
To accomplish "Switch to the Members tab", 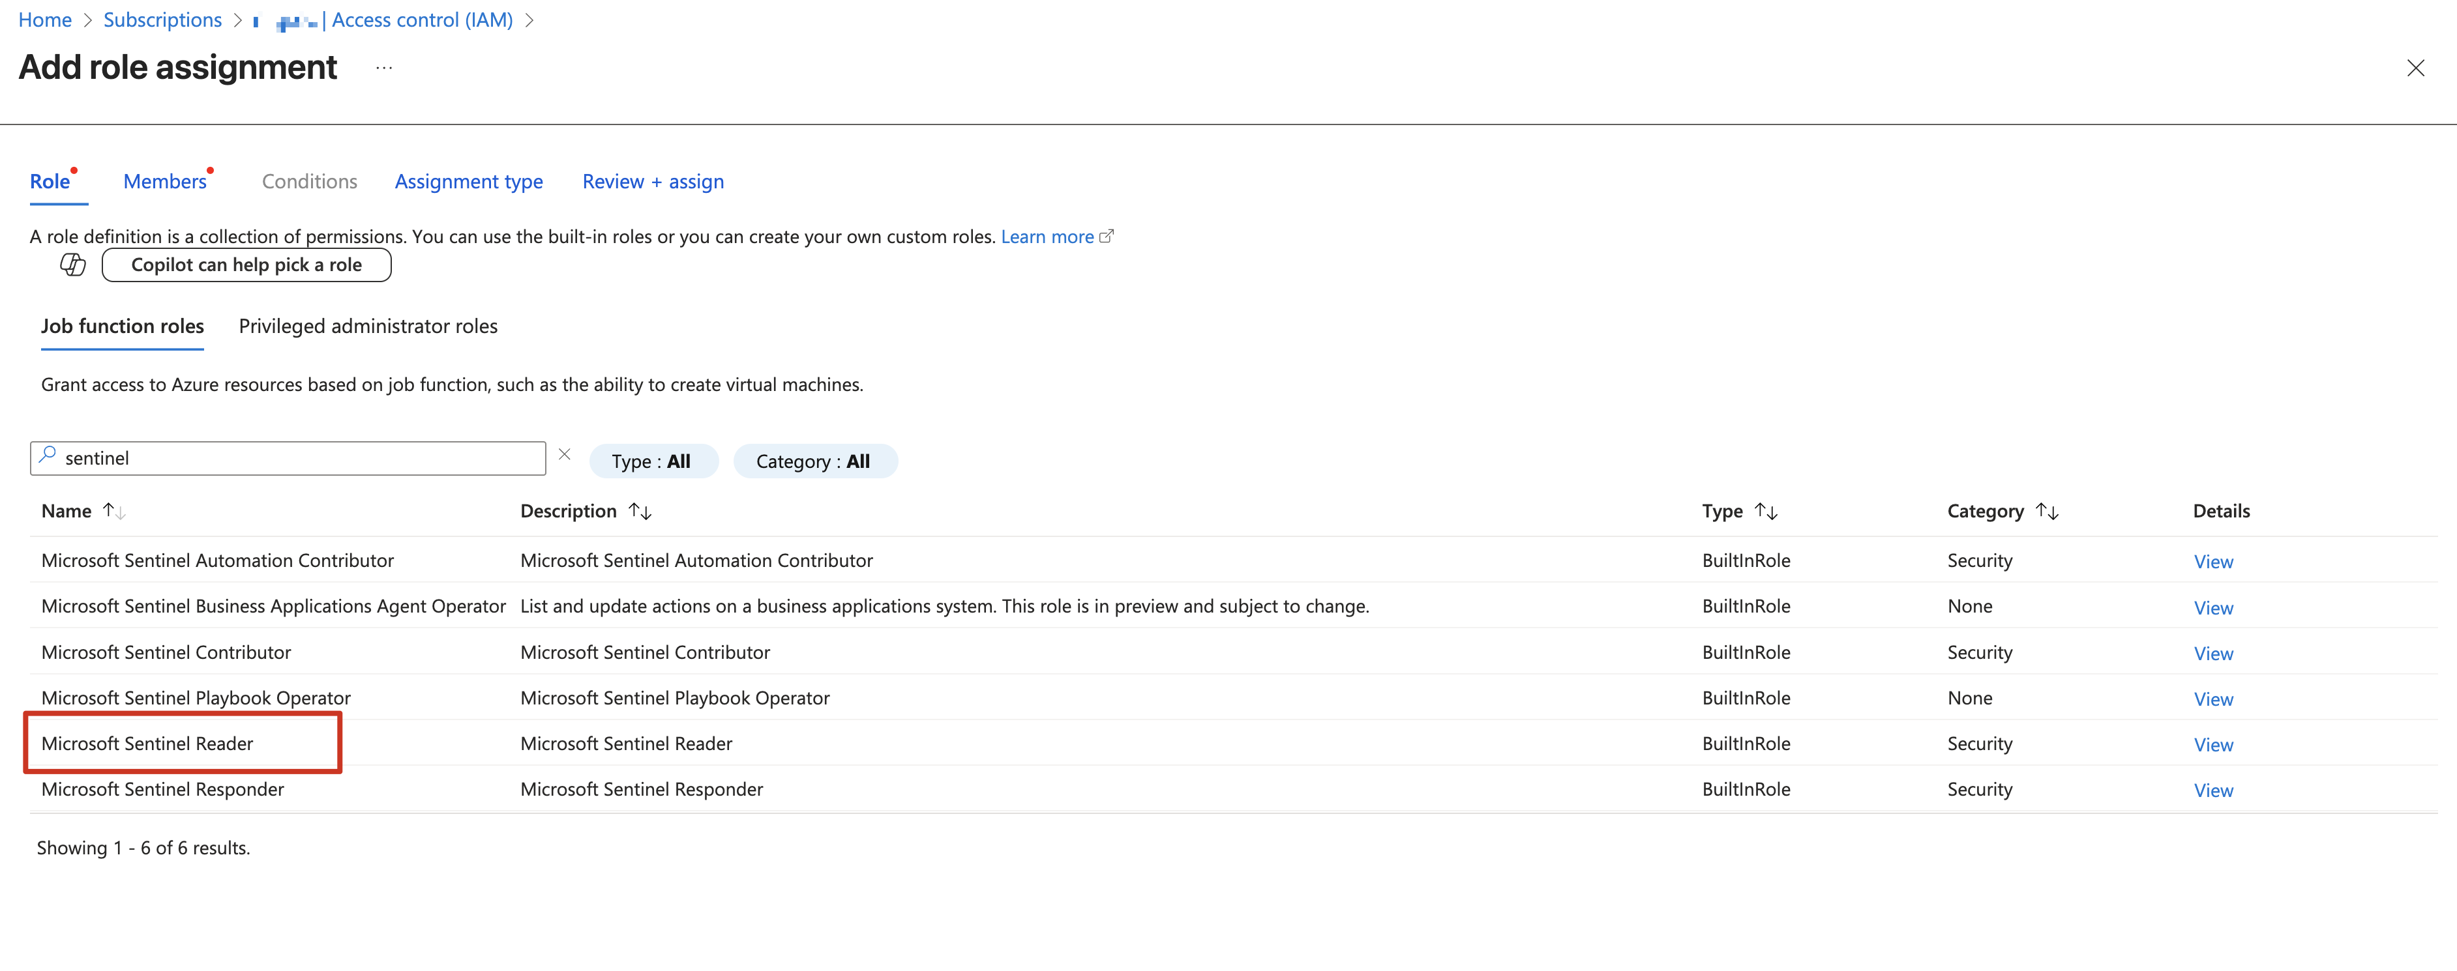I will coord(165,181).
